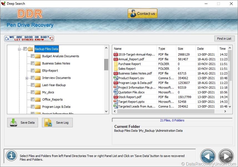Click the tree panel vertical scrollbar thumb
The width and height of the screenshot is (238, 167).
pyautogui.click(x=106, y=64)
